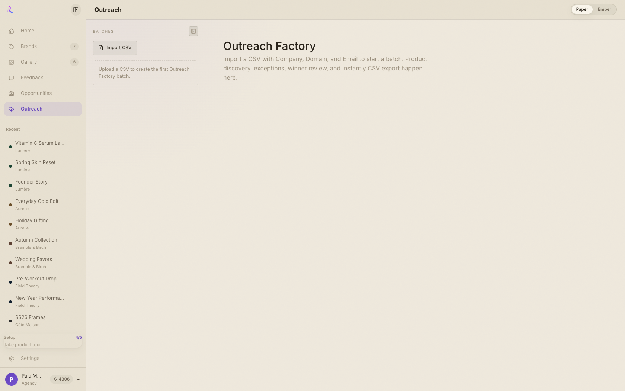Viewport: 625px width, 391px height.
Task: Open recent New Year Performa... item
Action: (x=43, y=302)
